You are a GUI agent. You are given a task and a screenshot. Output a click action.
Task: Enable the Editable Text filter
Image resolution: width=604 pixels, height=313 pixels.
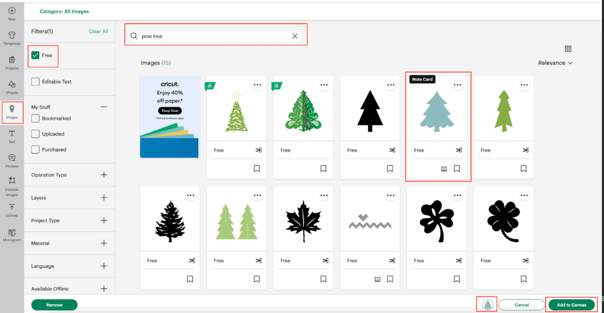click(35, 82)
